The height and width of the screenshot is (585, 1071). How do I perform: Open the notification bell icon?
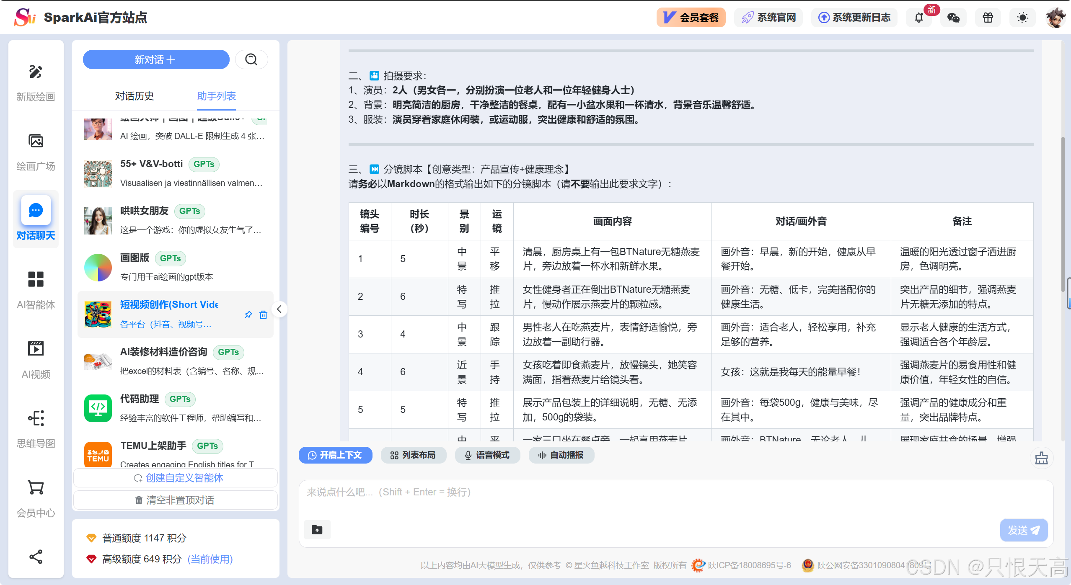coord(918,18)
